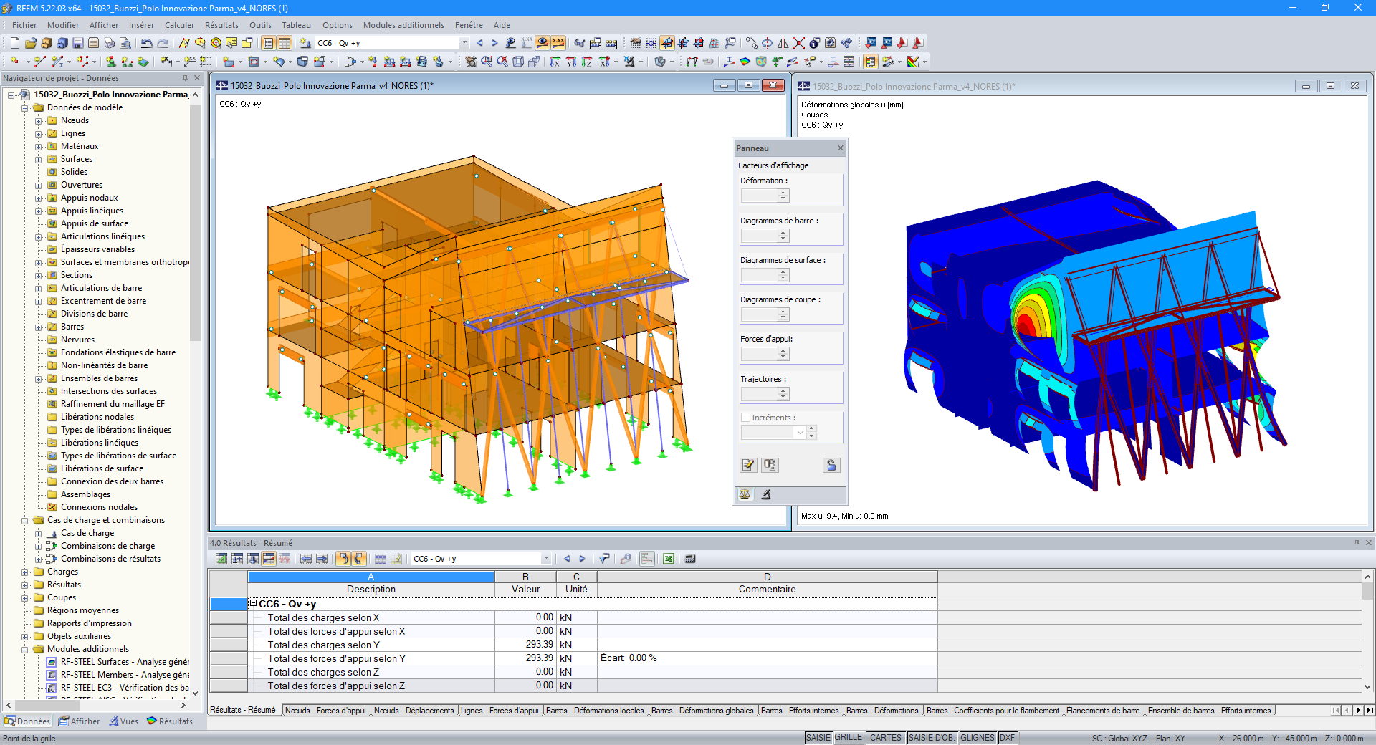Click the CARTES status bar button

point(886,738)
